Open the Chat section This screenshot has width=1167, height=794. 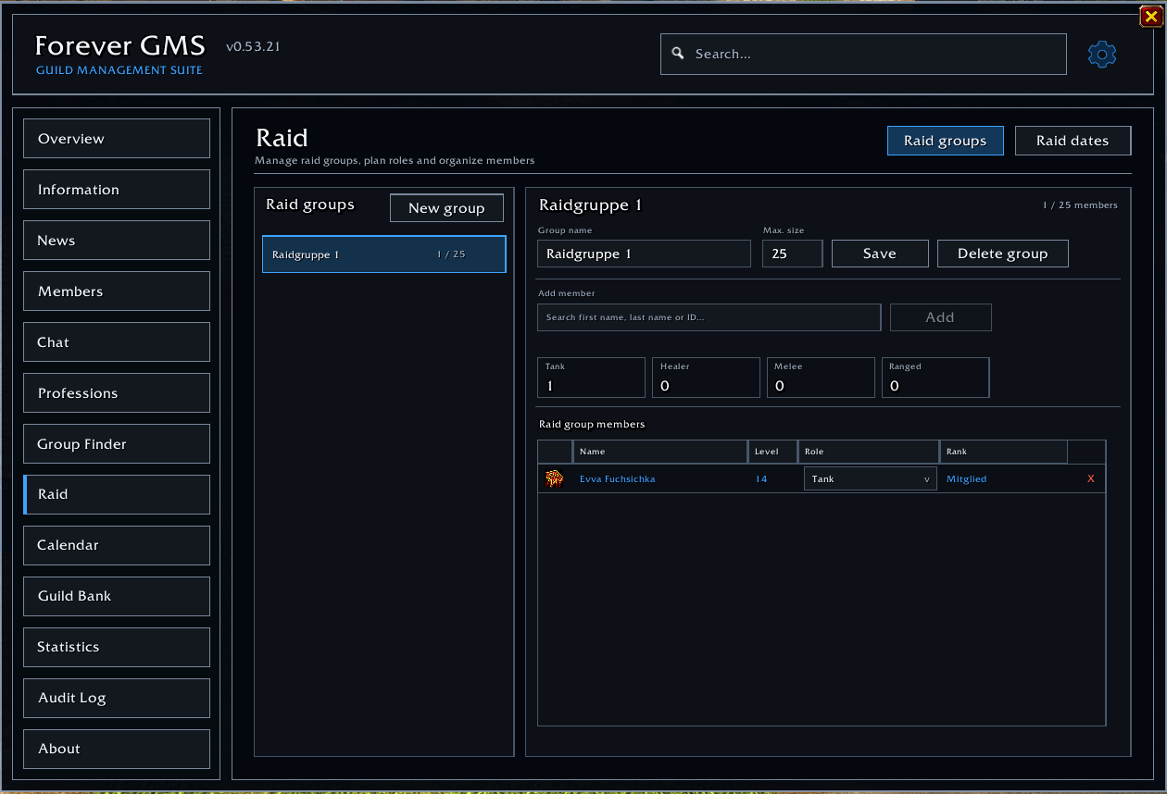(117, 342)
